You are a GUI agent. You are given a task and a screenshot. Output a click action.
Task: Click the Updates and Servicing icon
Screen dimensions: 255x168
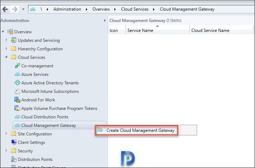[x=13, y=40]
